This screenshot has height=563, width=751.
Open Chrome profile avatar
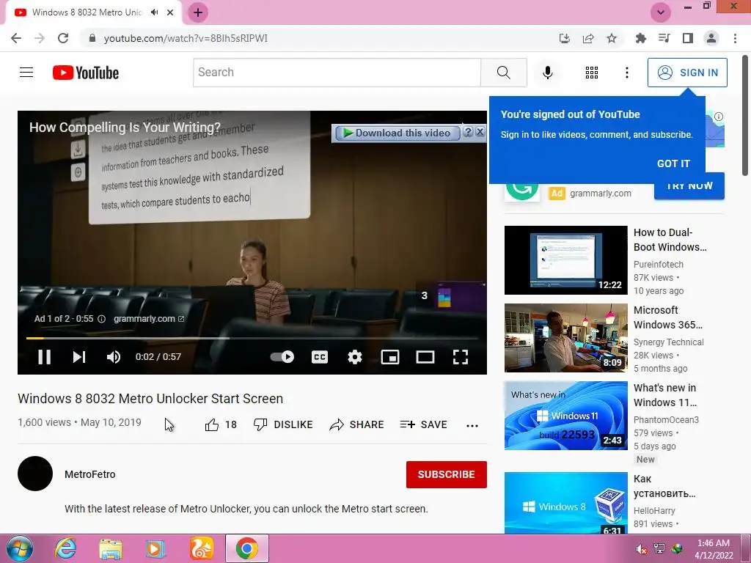711,38
